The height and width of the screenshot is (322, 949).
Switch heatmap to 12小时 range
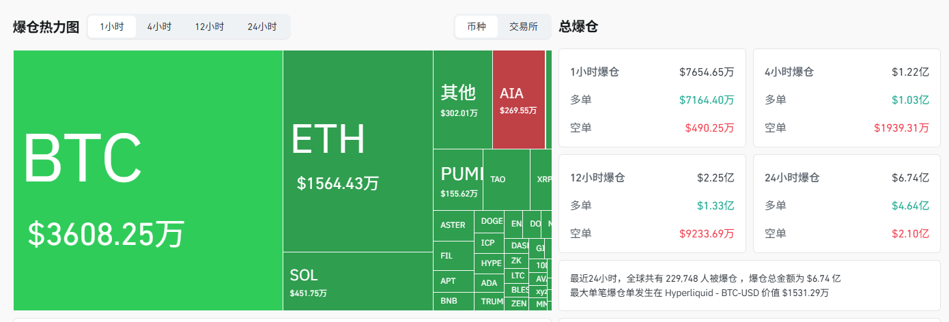point(209,27)
